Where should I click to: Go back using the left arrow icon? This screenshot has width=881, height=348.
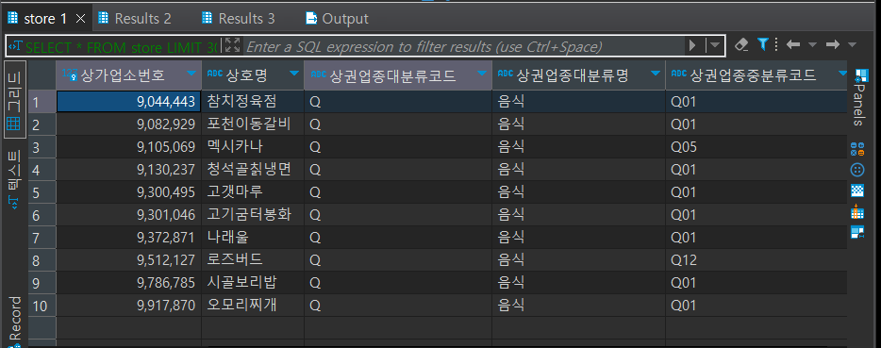[792, 44]
